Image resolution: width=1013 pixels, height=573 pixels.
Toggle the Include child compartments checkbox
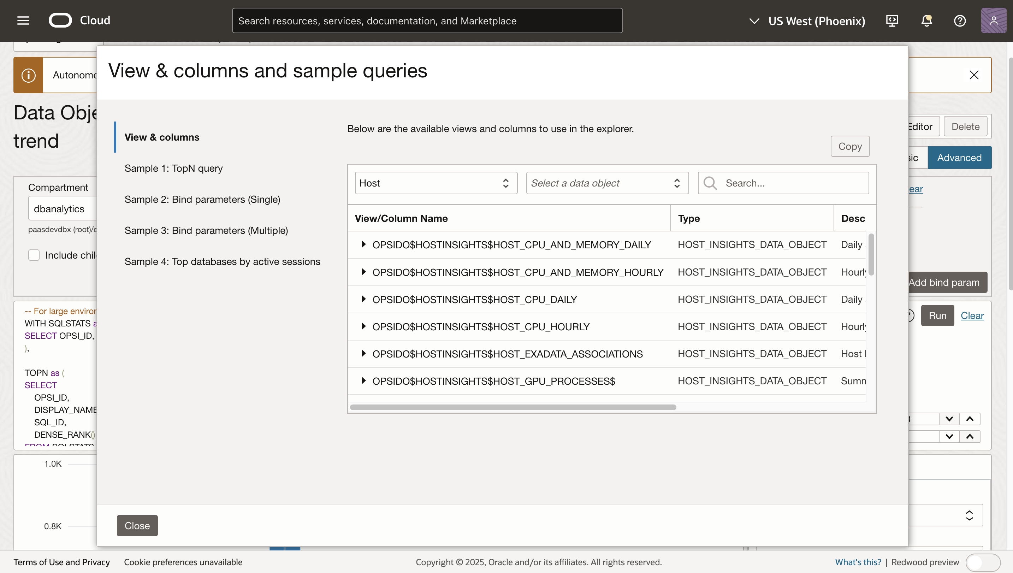tap(34, 255)
